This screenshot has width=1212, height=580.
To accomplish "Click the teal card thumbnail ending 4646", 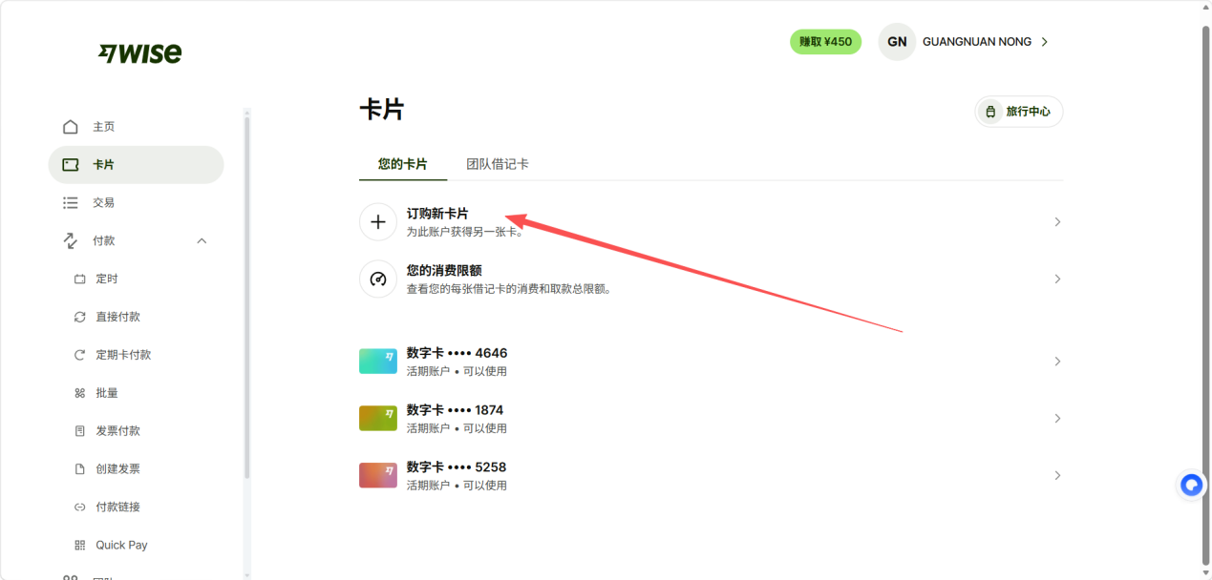I will pyautogui.click(x=378, y=362).
